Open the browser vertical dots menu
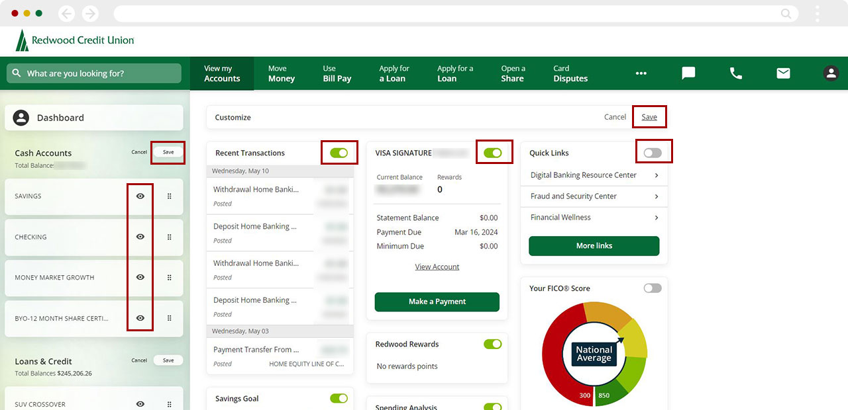This screenshot has height=410, width=848. 818,13
